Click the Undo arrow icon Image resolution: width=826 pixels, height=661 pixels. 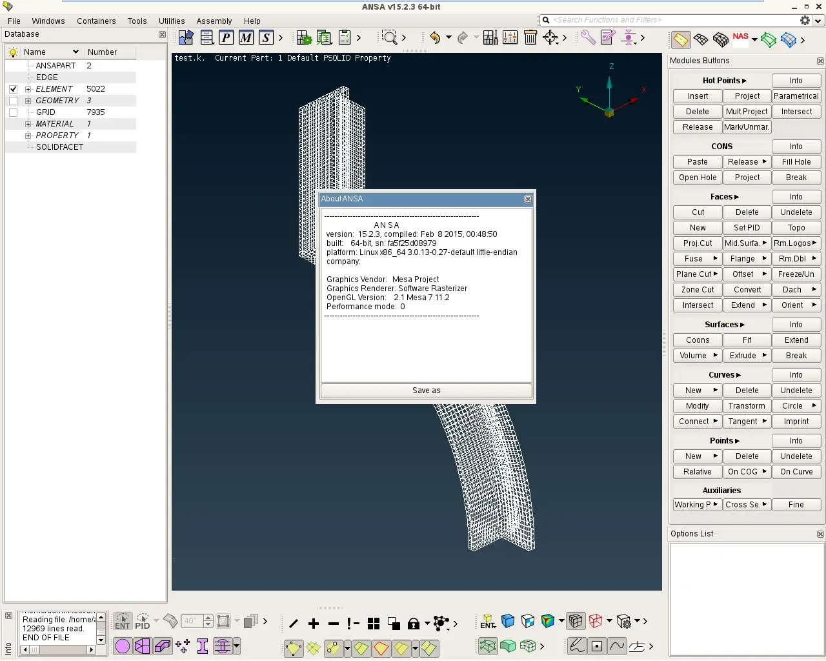pyautogui.click(x=436, y=38)
